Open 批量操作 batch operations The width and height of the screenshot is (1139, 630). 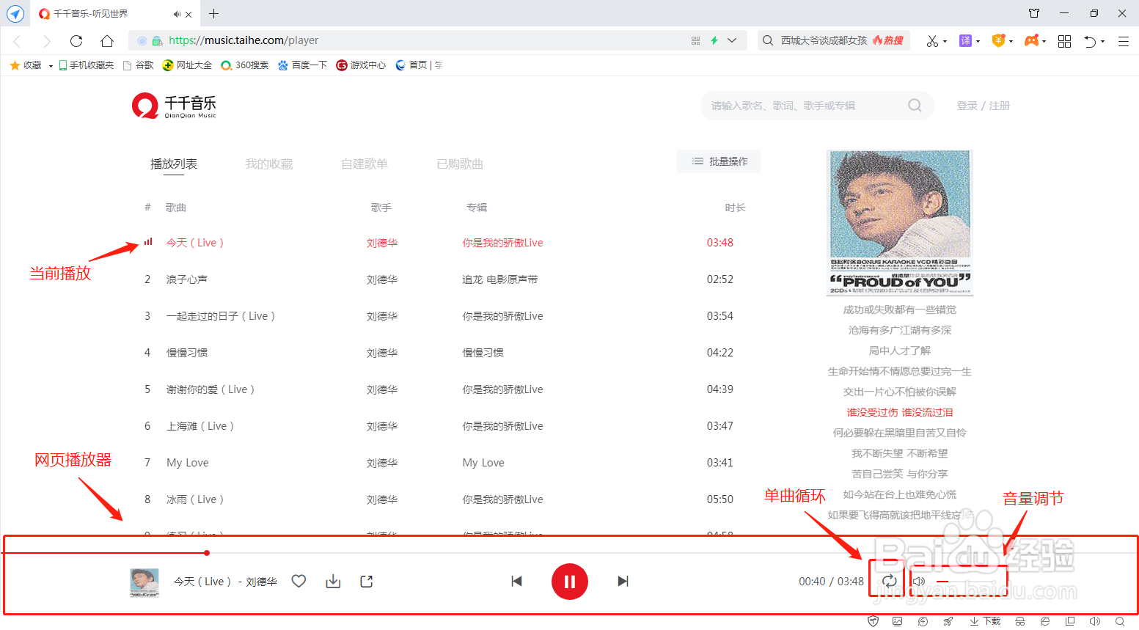(719, 161)
